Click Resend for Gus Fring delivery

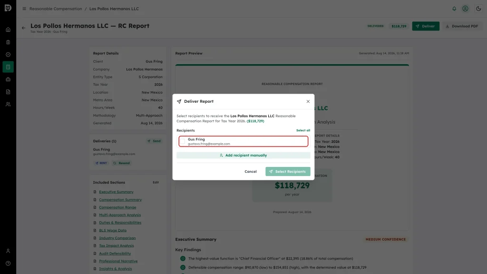pyautogui.click(x=121, y=163)
